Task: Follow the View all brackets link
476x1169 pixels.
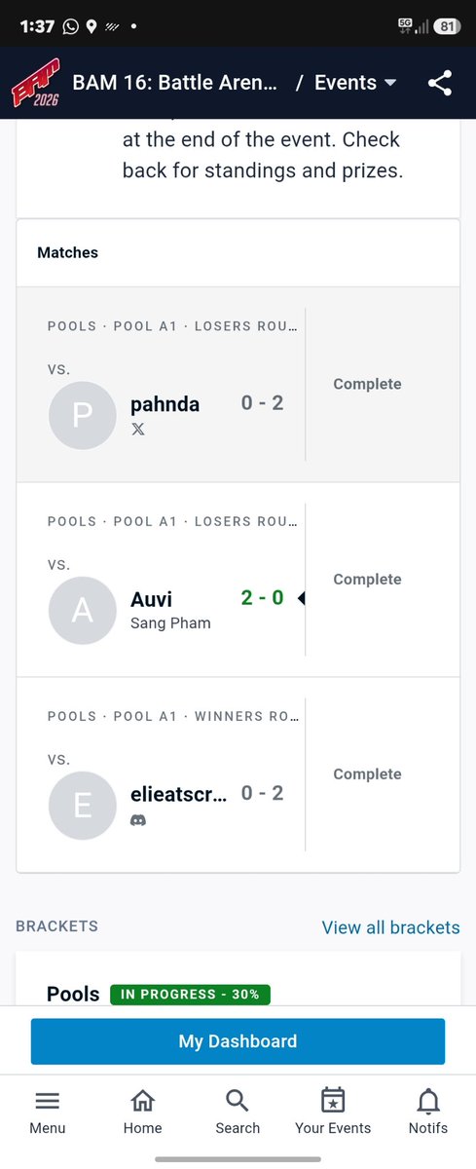Action: [x=391, y=927]
